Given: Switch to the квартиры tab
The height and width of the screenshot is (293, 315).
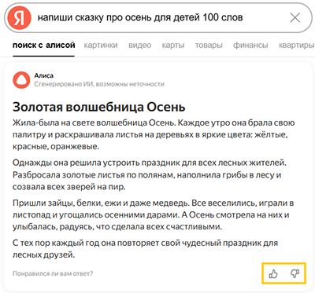Looking at the screenshot, I should click(x=296, y=46).
